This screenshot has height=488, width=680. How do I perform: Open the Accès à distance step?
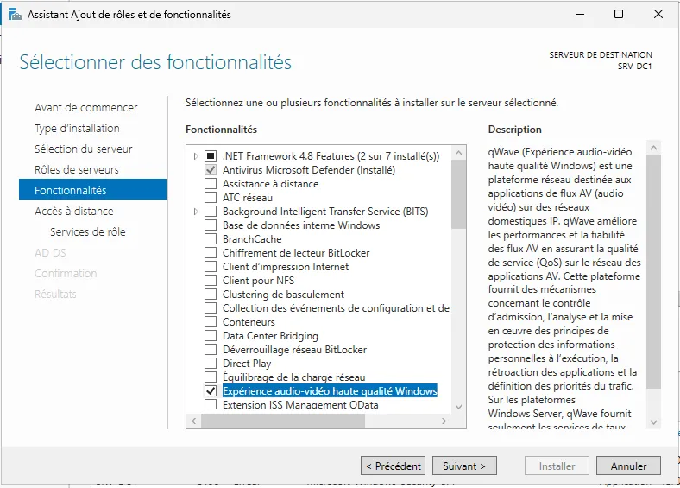point(74,211)
